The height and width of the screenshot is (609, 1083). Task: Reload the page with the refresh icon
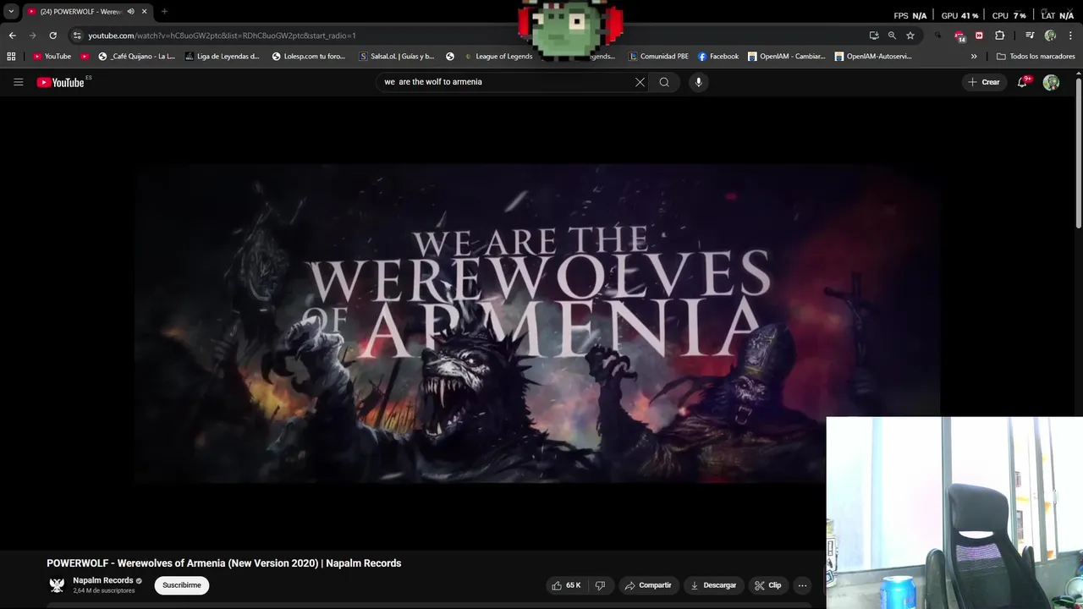click(x=52, y=36)
